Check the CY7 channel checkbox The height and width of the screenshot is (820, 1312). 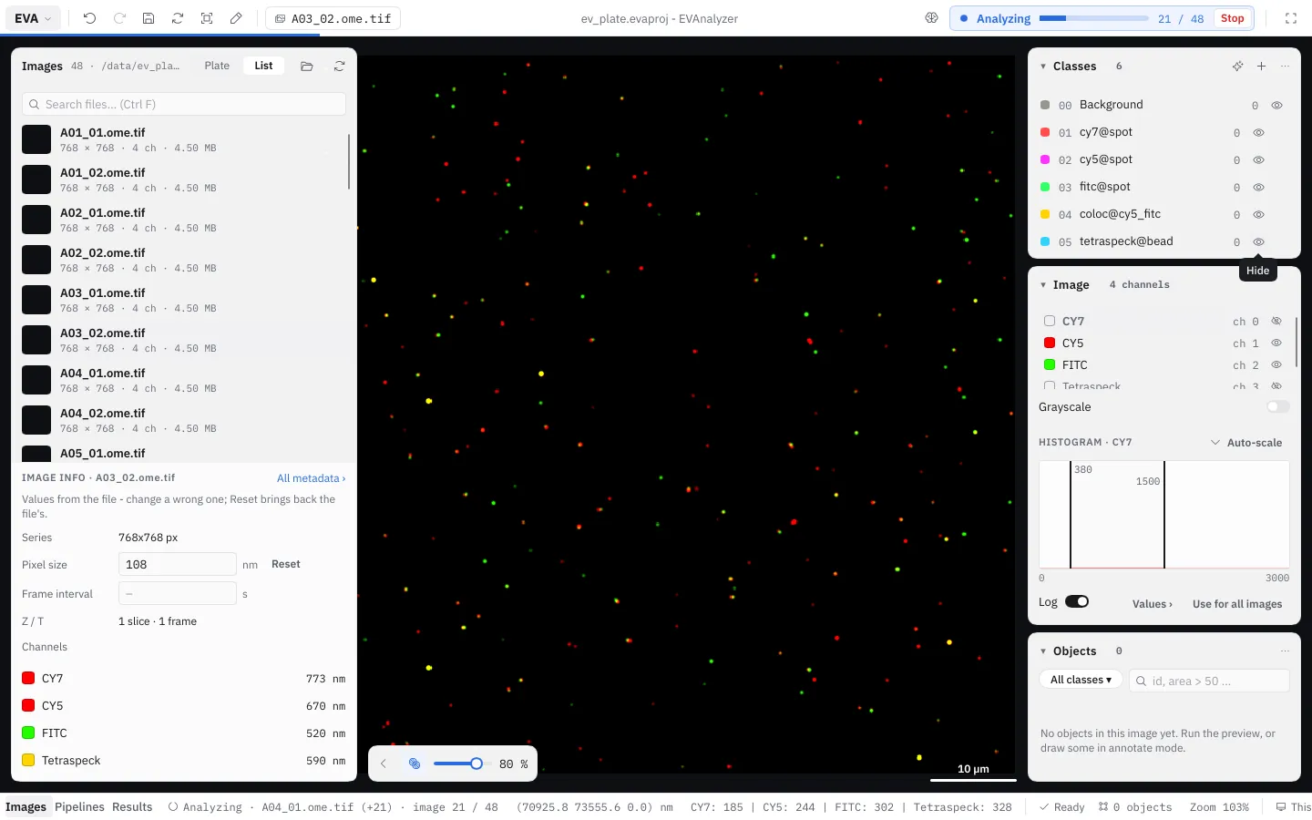pyautogui.click(x=1050, y=321)
